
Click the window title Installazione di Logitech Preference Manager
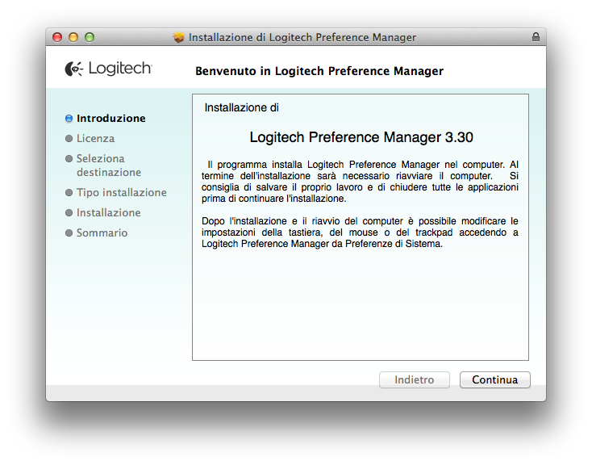(302, 37)
